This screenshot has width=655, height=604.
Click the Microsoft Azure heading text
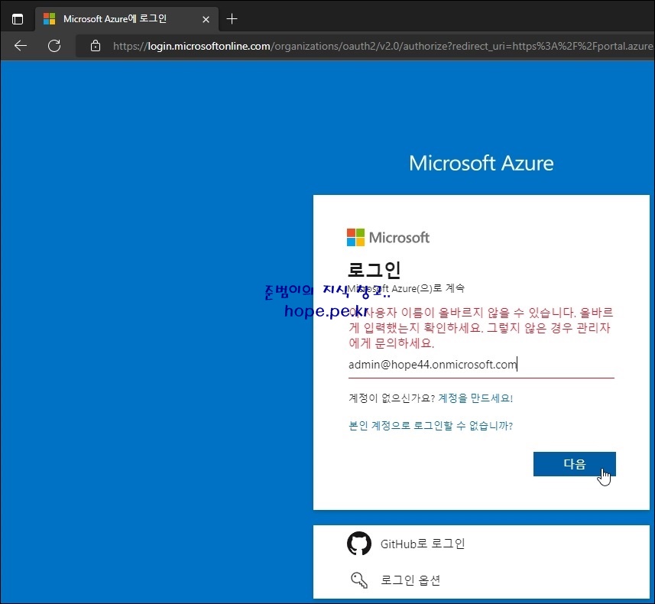click(x=482, y=163)
